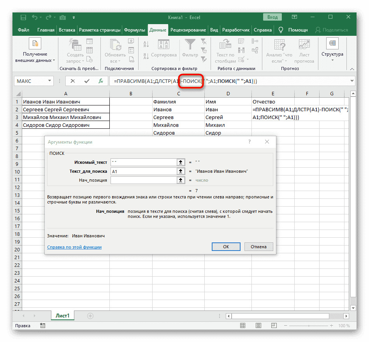Expand the formula bar with chevron

[352, 81]
